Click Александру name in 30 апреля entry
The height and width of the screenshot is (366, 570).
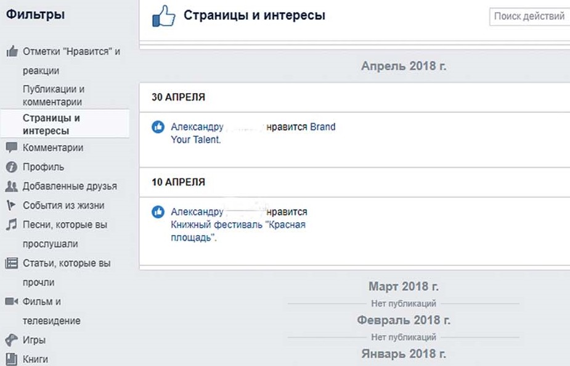pyautogui.click(x=197, y=127)
